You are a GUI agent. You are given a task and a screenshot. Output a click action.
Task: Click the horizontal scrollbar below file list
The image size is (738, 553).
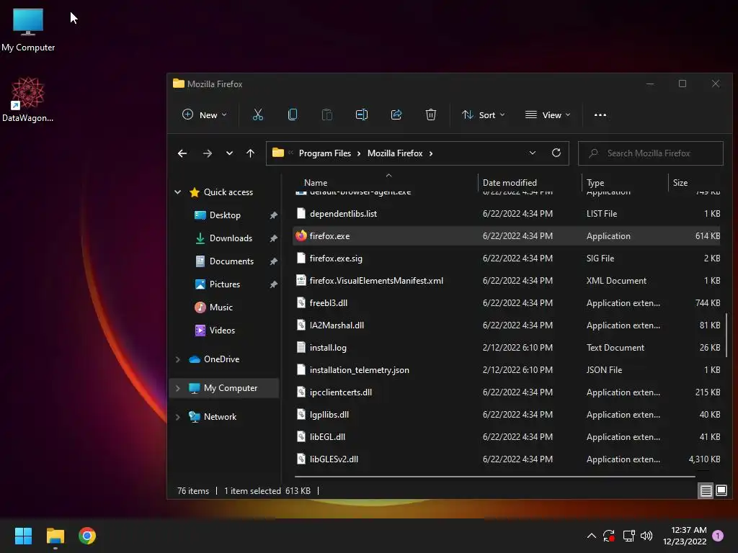[x=495, y=477]
